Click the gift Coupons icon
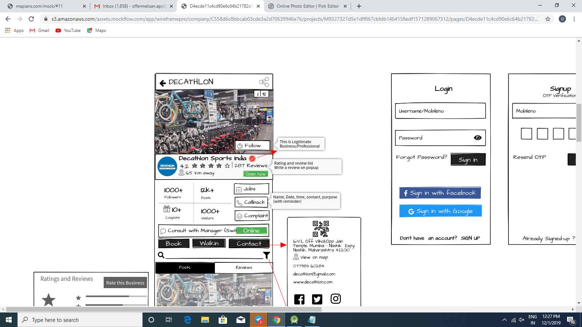Image resolution: width=582 pixels, height=327 pixels. tap(167, 209)
